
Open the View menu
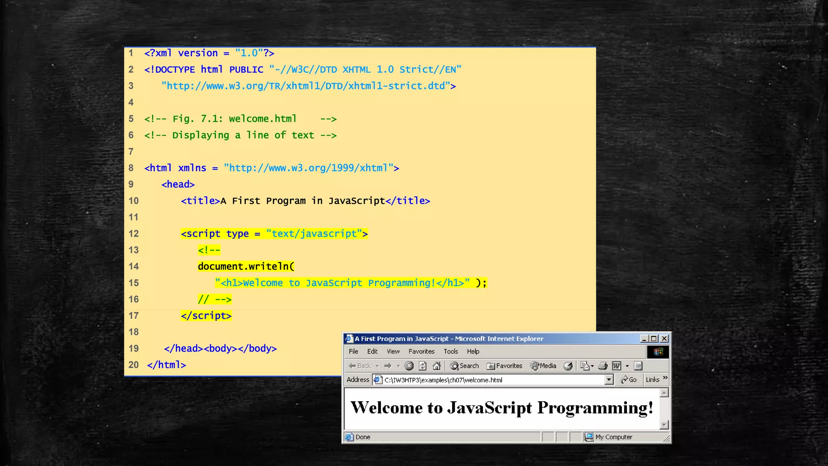(393, 352)
